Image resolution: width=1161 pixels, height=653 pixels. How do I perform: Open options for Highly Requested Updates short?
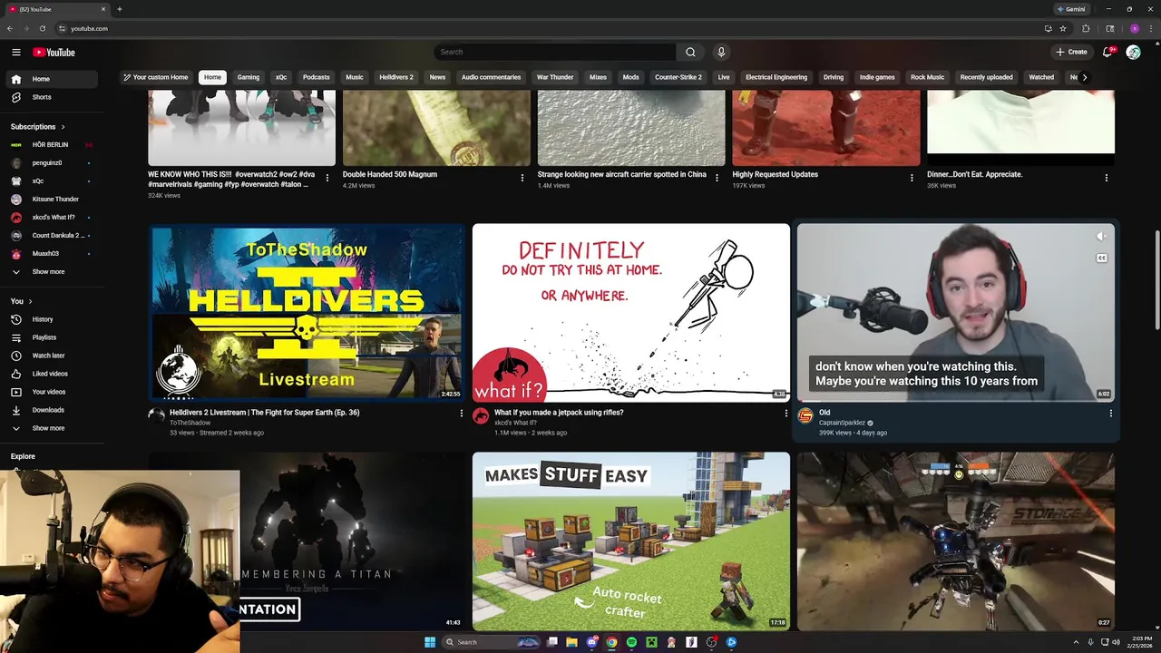tap(912, 178)
